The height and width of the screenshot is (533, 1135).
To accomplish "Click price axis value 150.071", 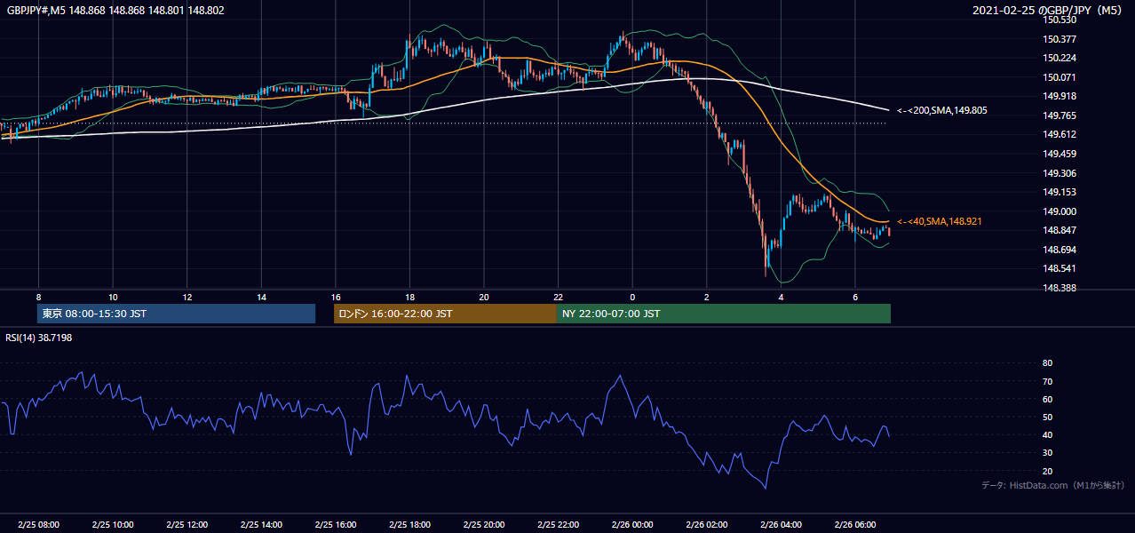I will (1060, 77).
